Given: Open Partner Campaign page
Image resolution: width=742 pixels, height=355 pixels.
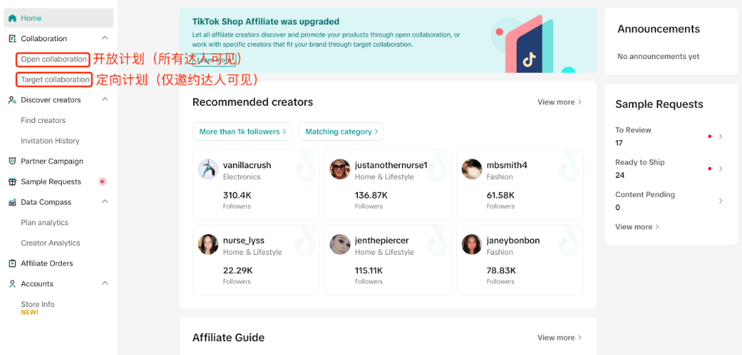Looking at the screenshot, I should (52, 161).
